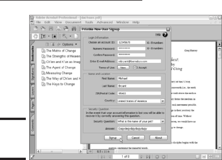
Task: Select the Hand tool
Action: 35,36
